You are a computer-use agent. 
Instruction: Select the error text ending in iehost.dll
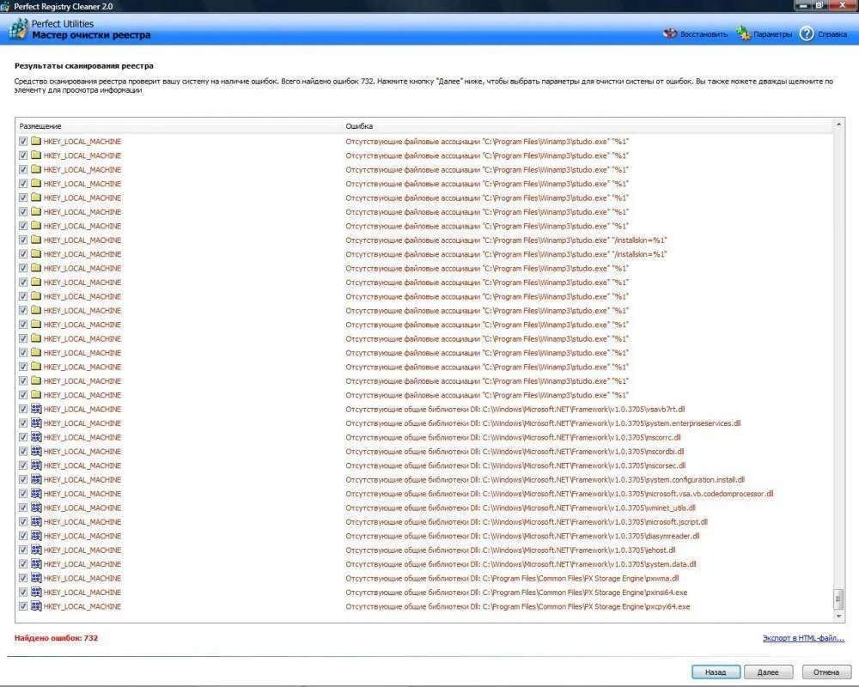(510, 550)
